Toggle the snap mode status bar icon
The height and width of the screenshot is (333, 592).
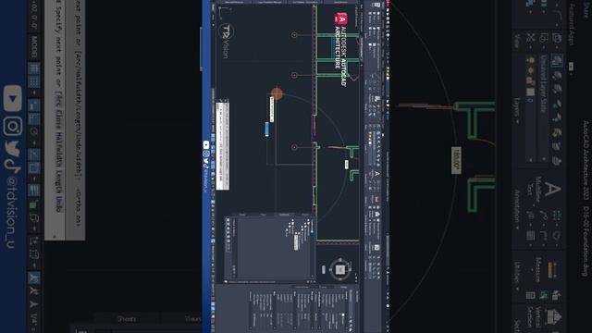[34, 81]
